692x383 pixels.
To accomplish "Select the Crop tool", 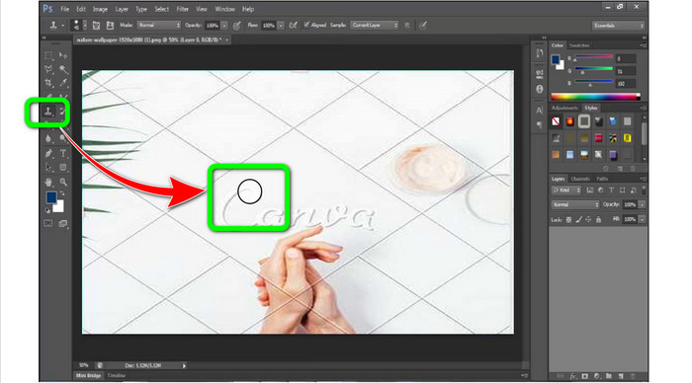I will pyautogui.click(x=48, y=83).
